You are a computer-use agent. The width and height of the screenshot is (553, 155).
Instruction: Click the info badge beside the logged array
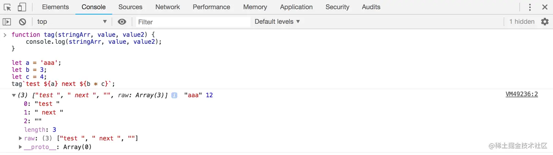(x=174, y=95)
